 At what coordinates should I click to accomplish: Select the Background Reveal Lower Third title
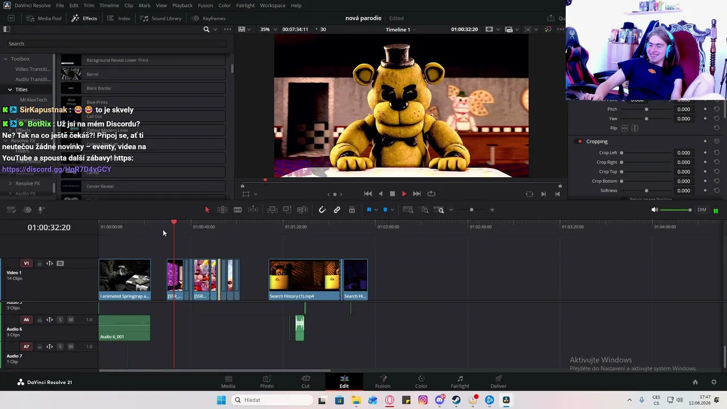pos(143,60)
